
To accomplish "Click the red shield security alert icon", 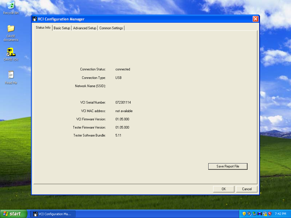I will click(x=270, y=214).
